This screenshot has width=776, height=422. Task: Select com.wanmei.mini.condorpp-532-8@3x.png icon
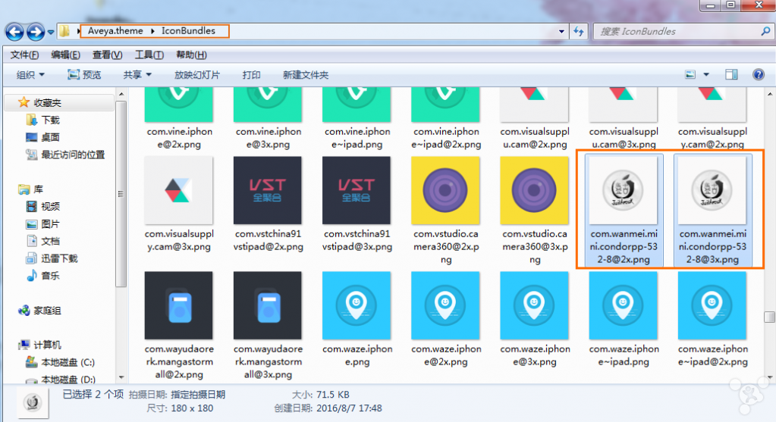click(x=712, y=190)
